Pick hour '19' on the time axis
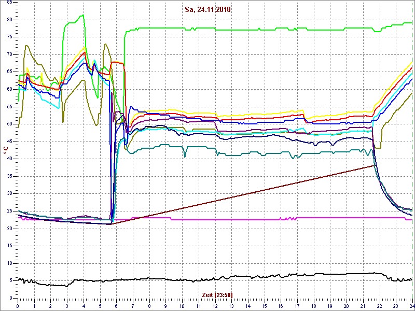The width and height of the screenshot is (415, 311). coord(330,306)
